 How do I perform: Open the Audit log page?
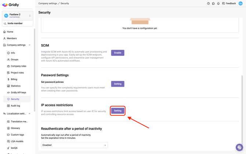(x=15, y=106)
